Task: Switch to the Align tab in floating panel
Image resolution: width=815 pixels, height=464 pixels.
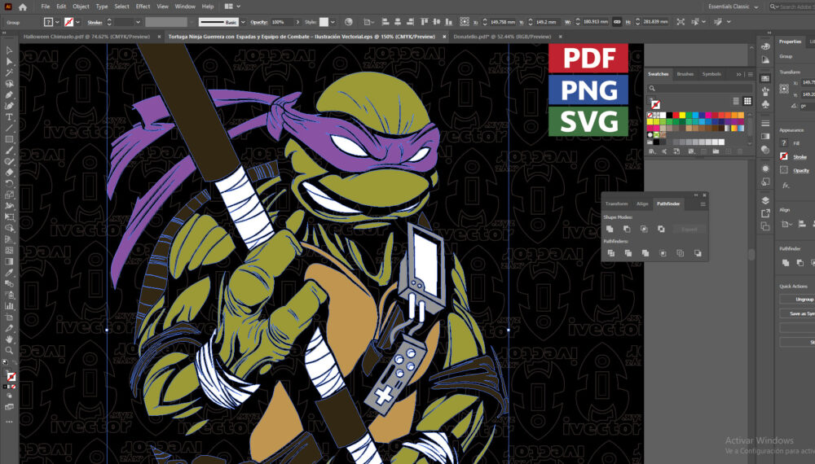Action: (x=642, y=204)
